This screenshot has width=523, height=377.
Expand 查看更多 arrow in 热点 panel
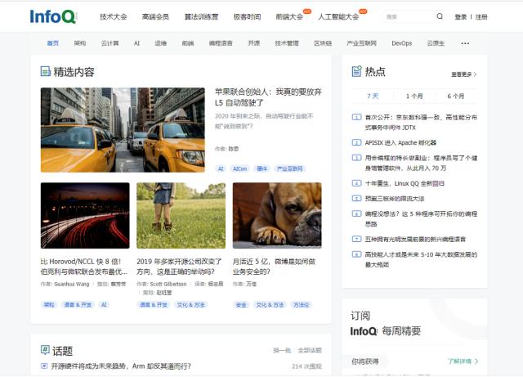tap(475, 74)
